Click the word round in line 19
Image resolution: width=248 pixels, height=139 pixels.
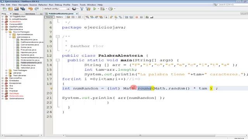coord(145,88)
